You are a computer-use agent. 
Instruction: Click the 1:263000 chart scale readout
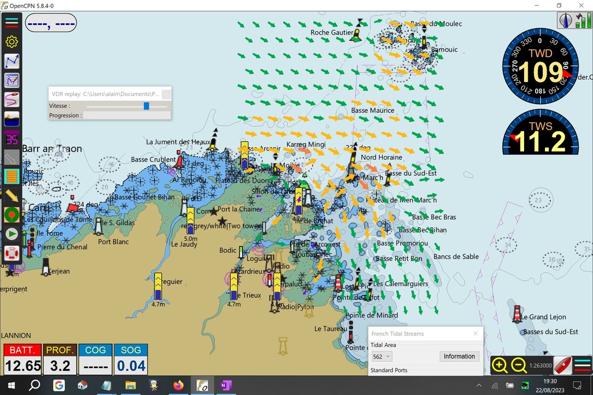pyautogui.click(x=540, y=366)
